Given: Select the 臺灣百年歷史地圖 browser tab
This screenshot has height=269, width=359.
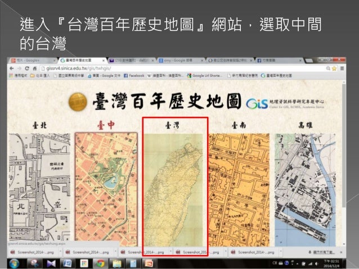Looking at the screenshot, I should [x=82, y=60].
